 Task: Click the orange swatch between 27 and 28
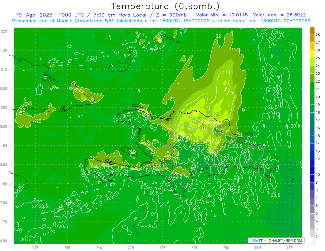point(312,38)
